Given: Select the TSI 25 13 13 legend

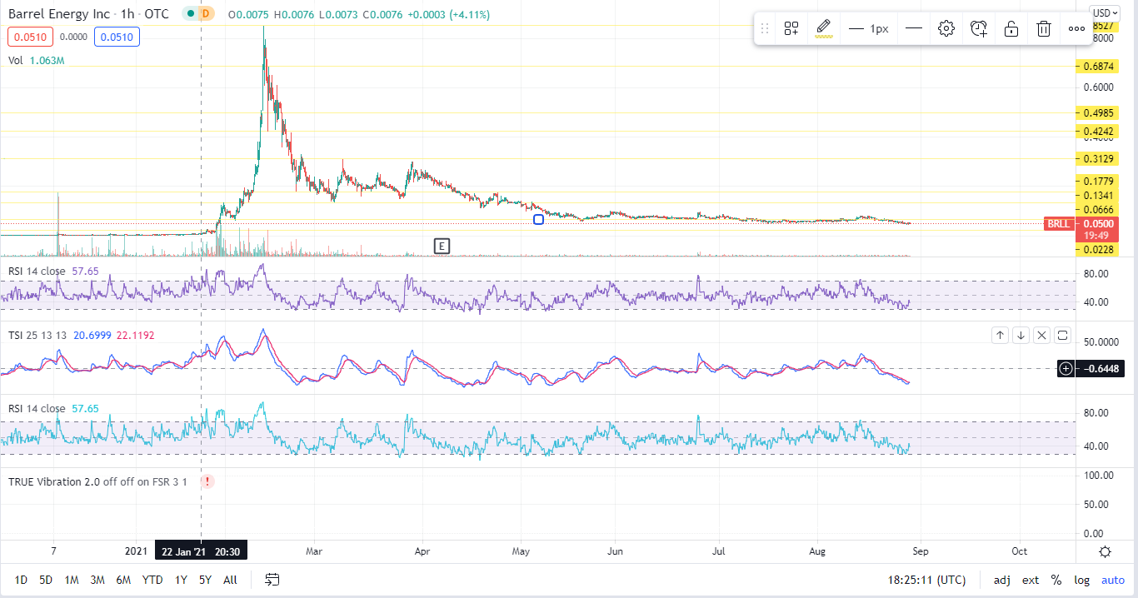Looking at the screenshot, I should (x=36, y=335).
